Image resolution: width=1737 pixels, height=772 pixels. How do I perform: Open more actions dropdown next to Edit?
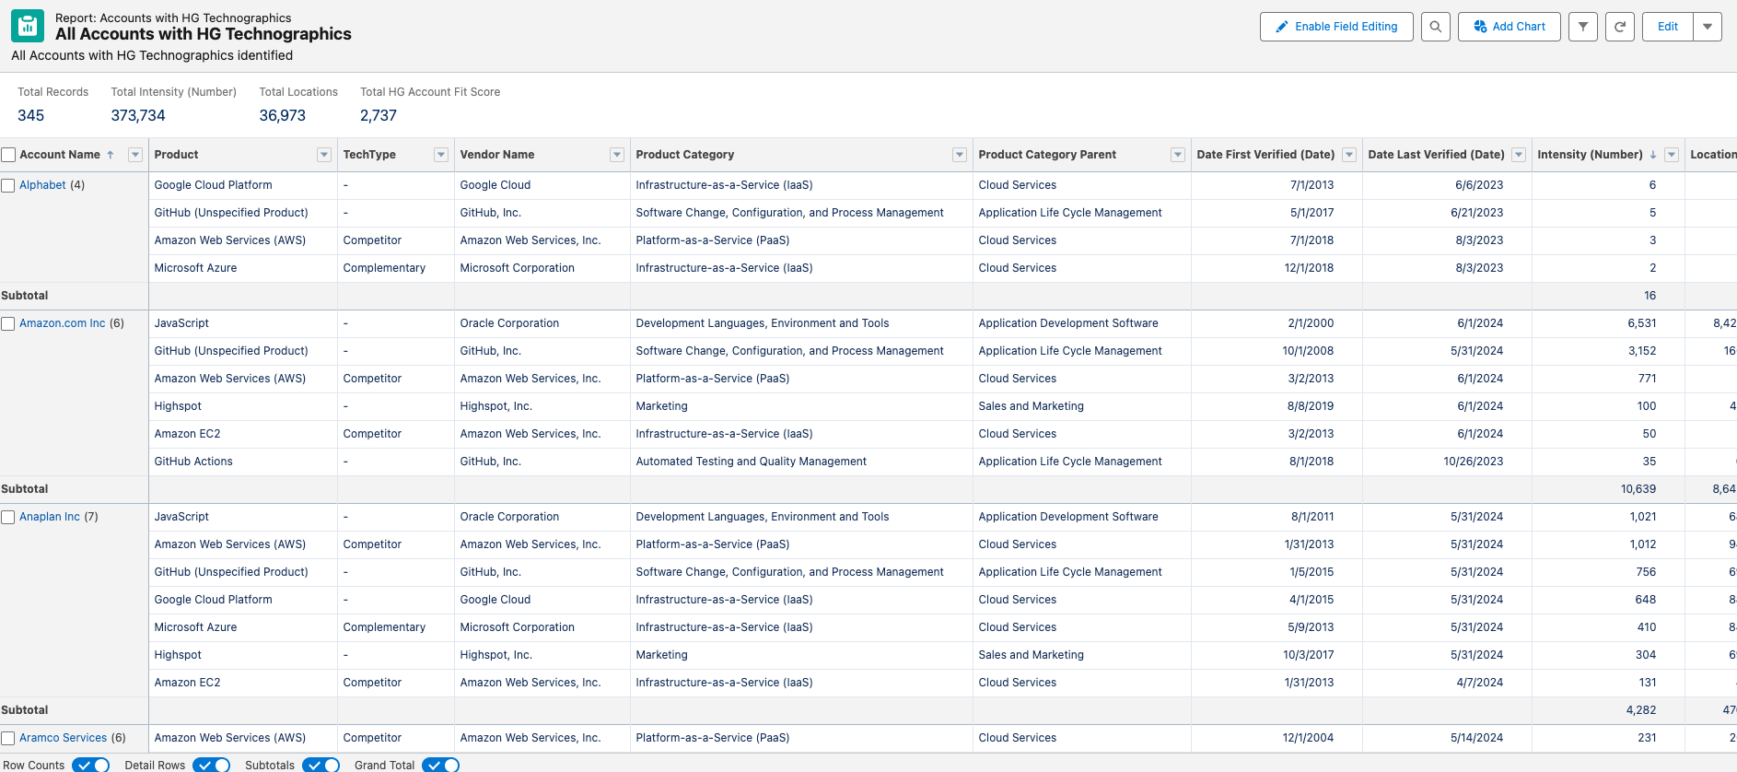click(x=1708, y=27)
